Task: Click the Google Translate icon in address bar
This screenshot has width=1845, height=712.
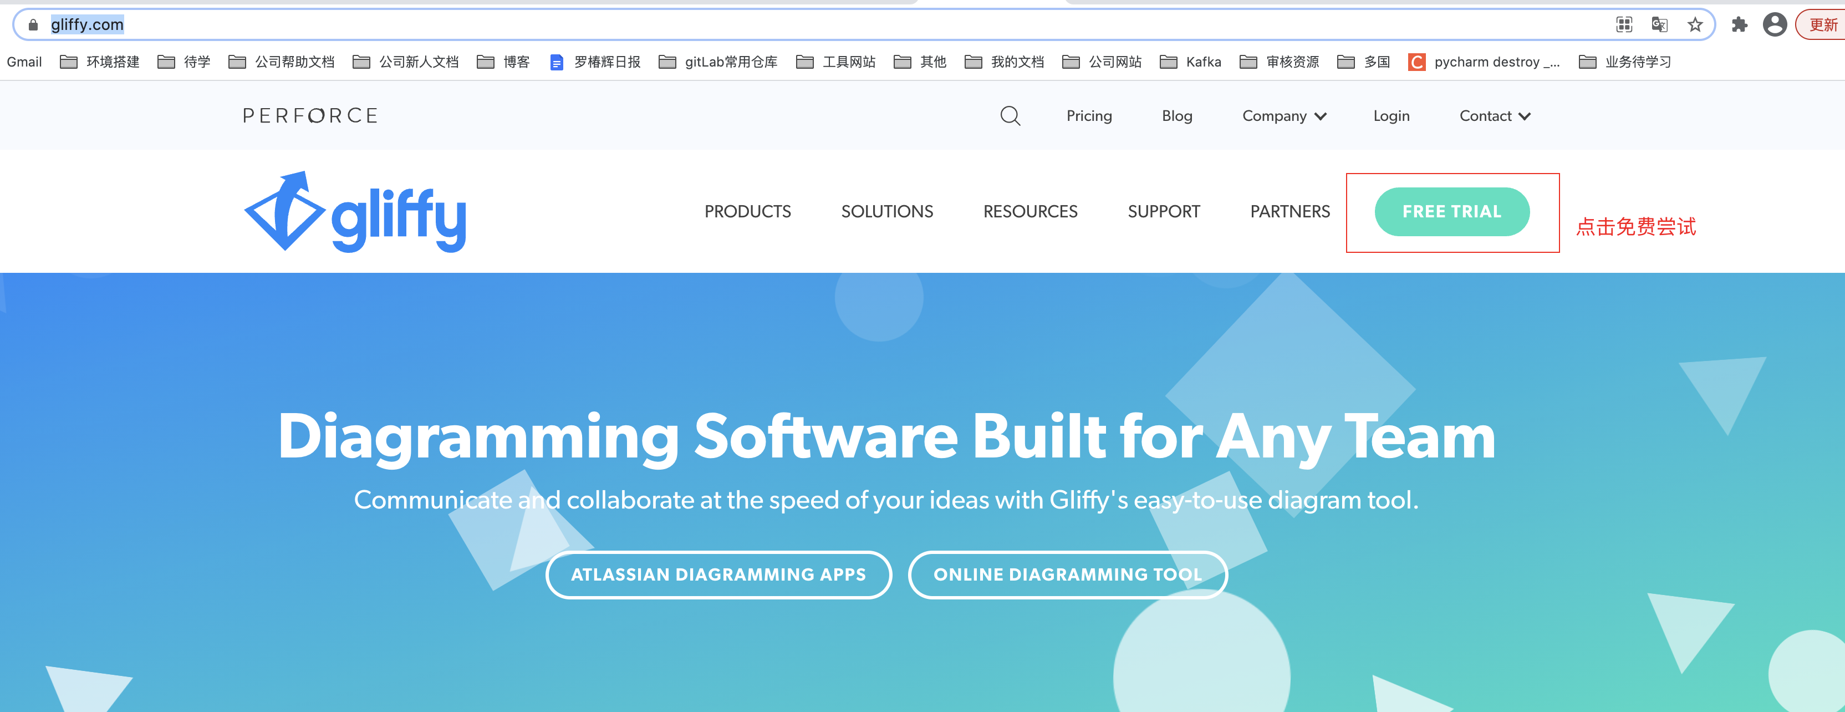Action: 1659,25
